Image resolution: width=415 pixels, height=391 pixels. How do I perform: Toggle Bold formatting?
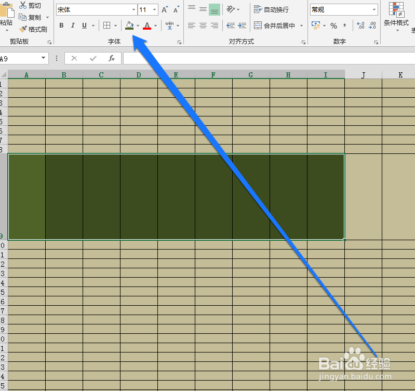[61, 25]
